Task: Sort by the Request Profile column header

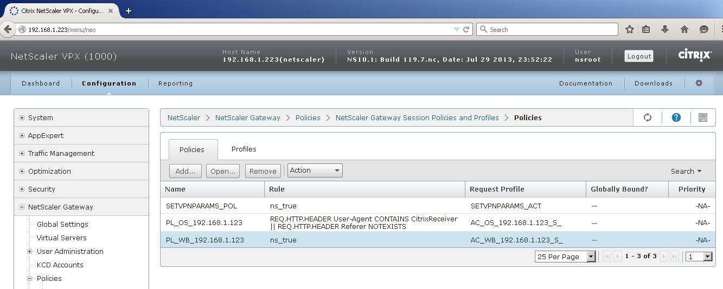Action: click(x=526, y=189)
